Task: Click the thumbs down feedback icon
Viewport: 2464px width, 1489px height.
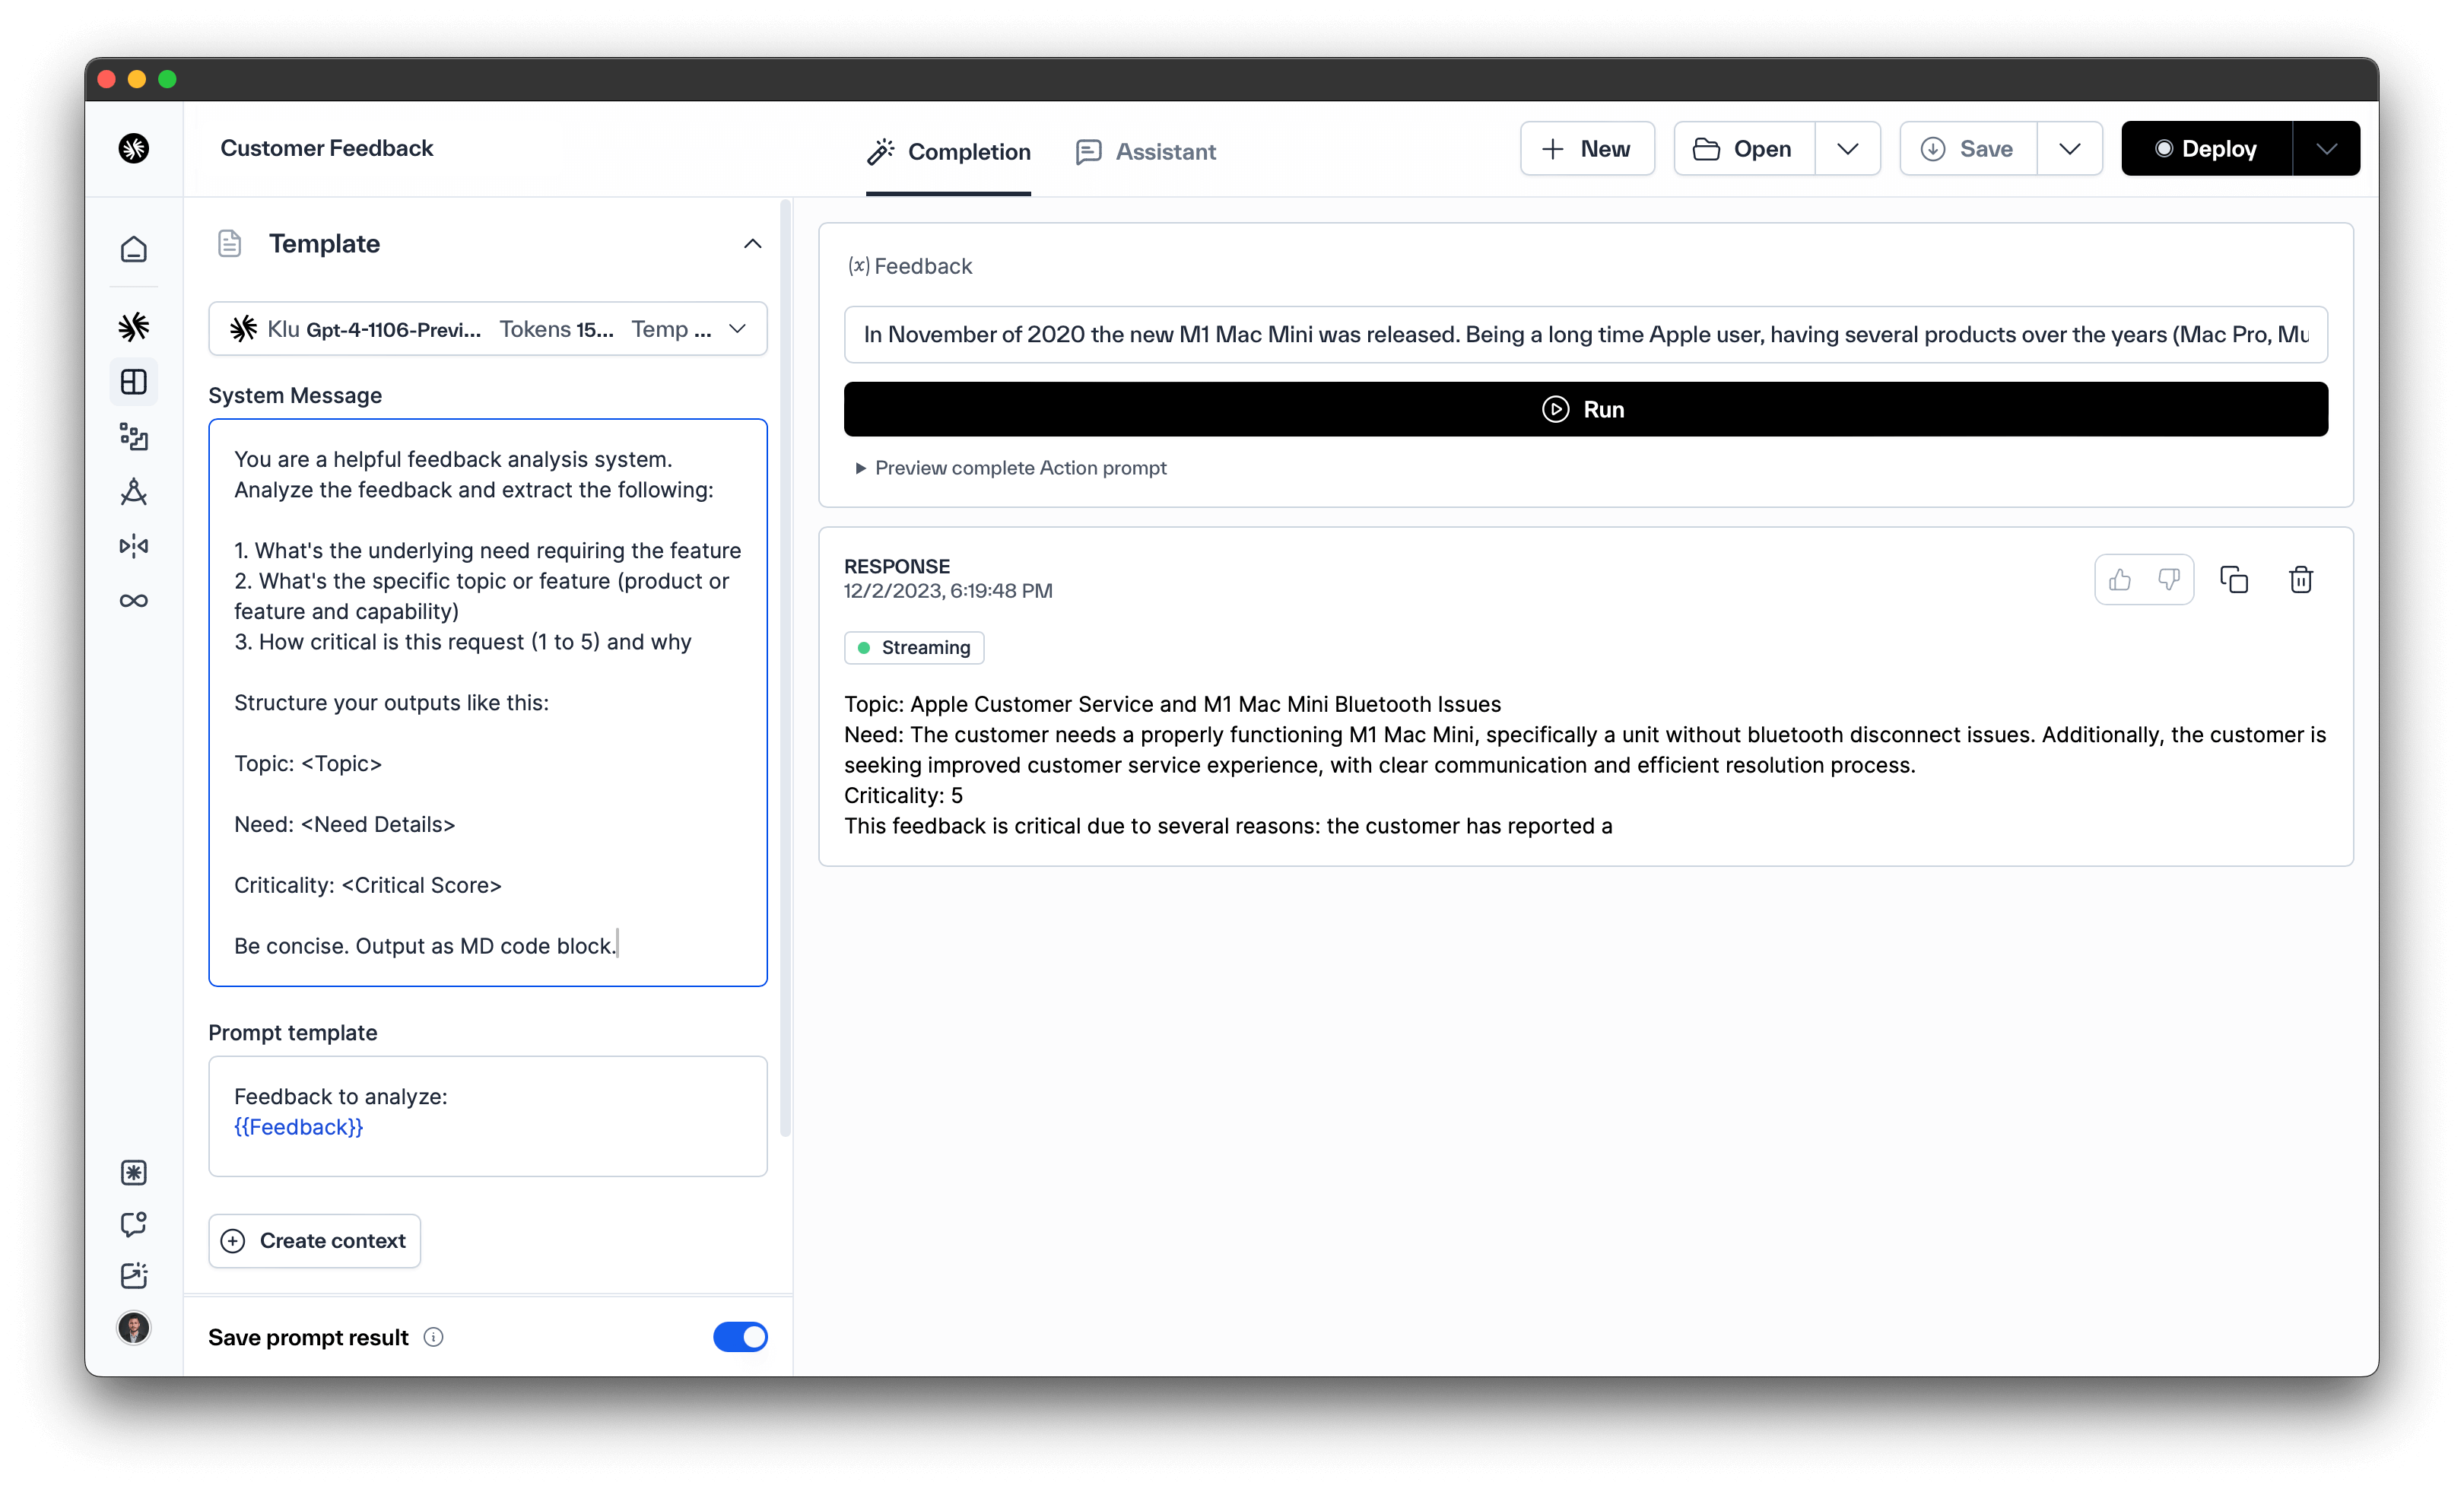Action: coord(2168,580)
